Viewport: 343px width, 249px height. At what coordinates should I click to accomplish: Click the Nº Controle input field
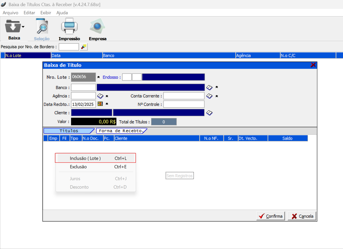184,104
